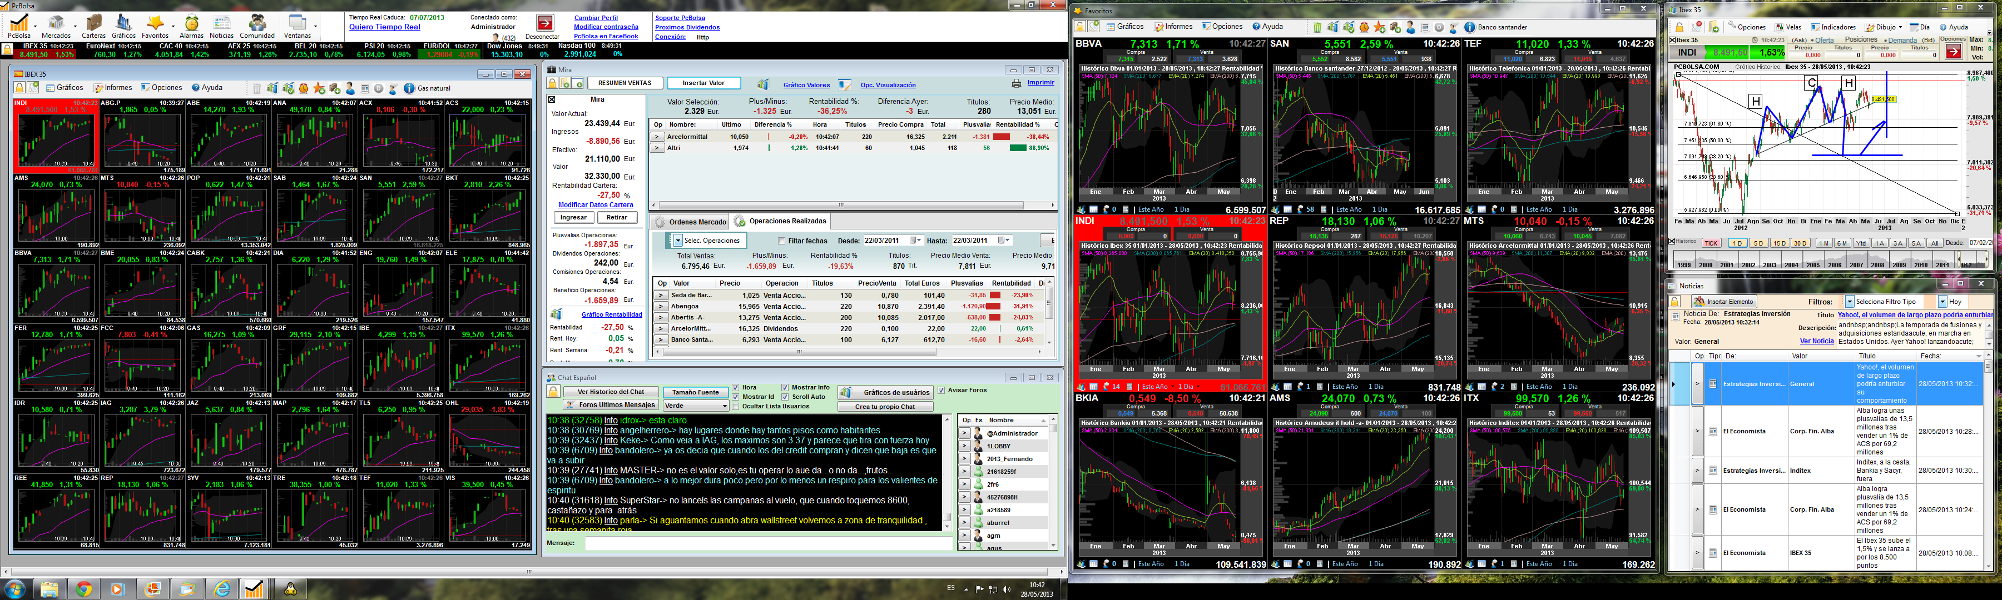This screenshot has height=600, width=2002.
Task: Click the printer icon next to Imprimir
Action: 1016,83
